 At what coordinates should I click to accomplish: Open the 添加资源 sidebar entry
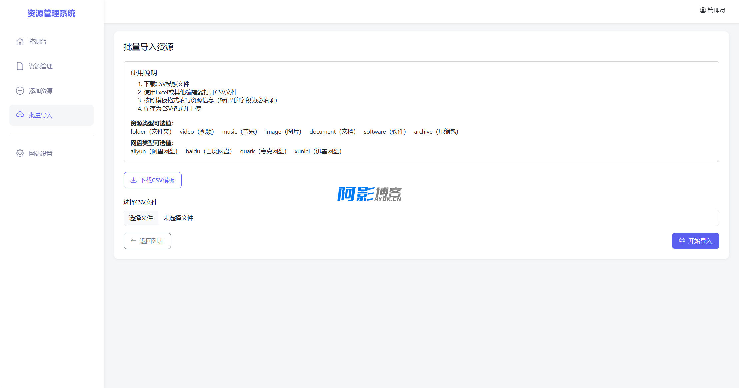coord(41,91)
